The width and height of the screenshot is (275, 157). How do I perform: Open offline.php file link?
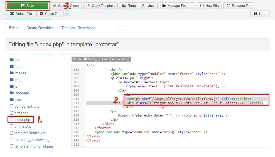pos(23,126)
